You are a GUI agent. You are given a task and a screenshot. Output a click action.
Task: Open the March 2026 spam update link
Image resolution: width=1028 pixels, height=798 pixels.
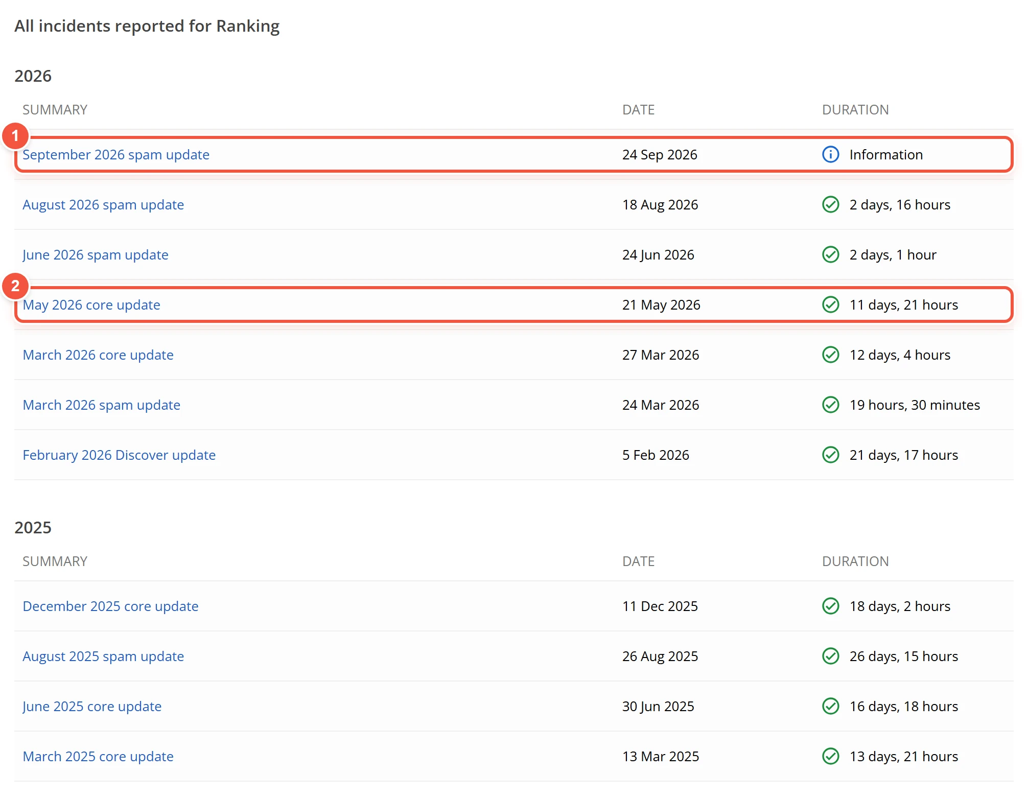tap(102, 405)
